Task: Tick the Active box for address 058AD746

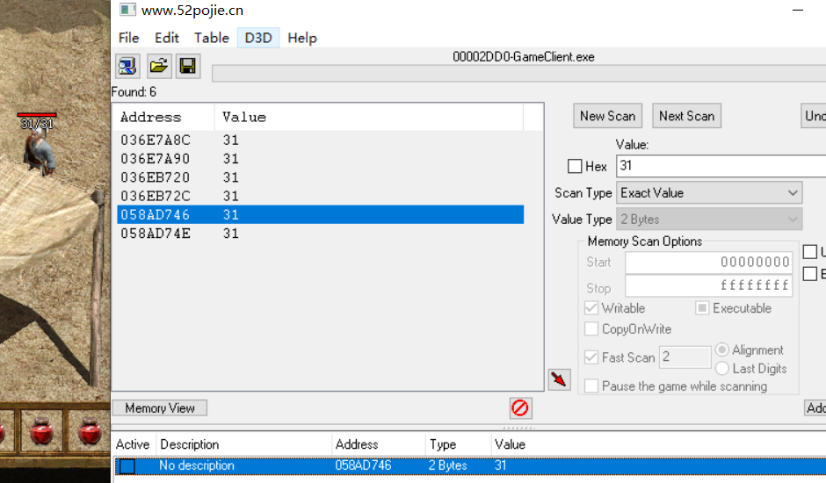Action: coord(127,466)
